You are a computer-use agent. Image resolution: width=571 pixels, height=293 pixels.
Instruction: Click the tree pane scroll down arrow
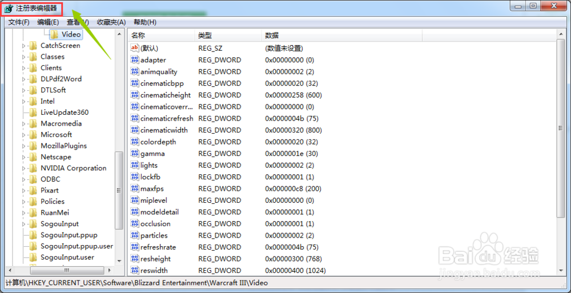(x=119, y=261)
